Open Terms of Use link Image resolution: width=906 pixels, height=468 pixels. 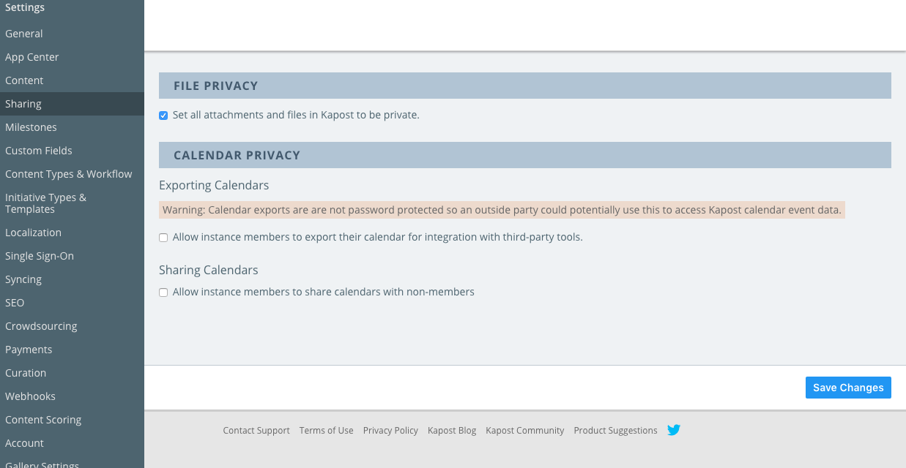click(x=327, y=431)
